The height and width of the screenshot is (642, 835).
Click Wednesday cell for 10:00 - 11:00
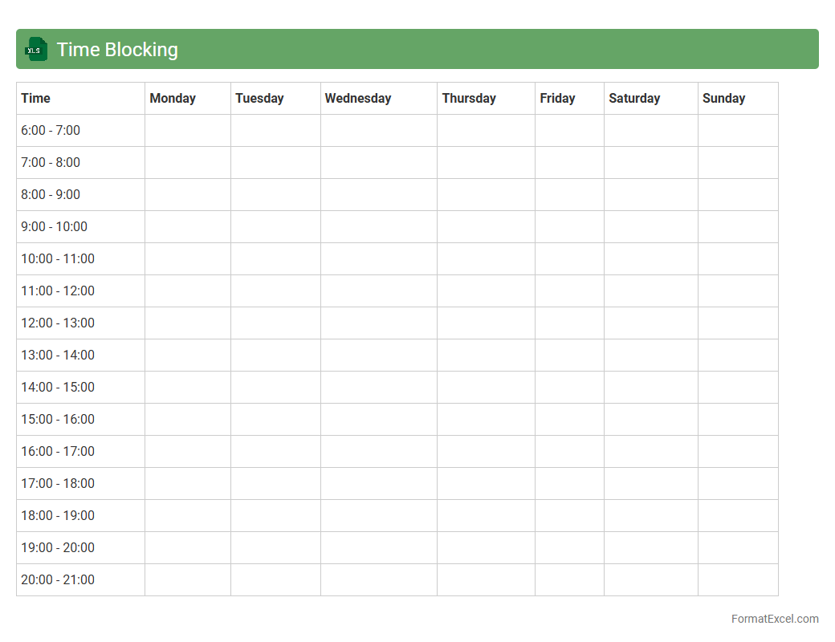click(379, 258)
